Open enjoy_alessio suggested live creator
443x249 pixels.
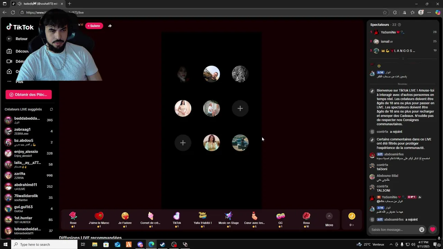click(29, 153)
